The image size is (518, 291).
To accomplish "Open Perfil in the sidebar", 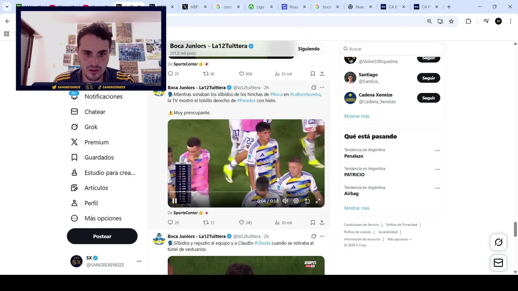I will (x=91, y=203).
